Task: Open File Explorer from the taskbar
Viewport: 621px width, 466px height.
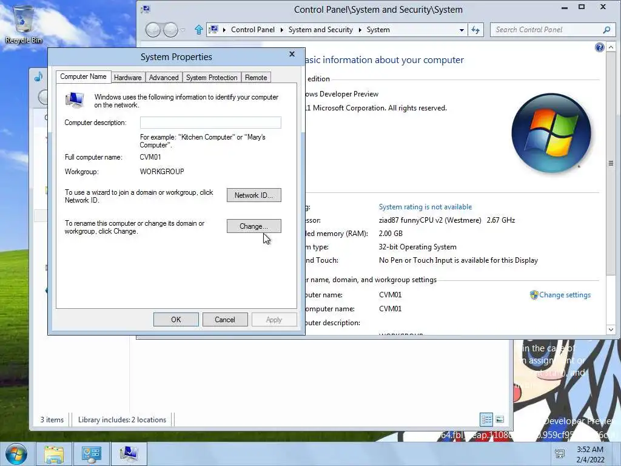Action: [54, 454]
